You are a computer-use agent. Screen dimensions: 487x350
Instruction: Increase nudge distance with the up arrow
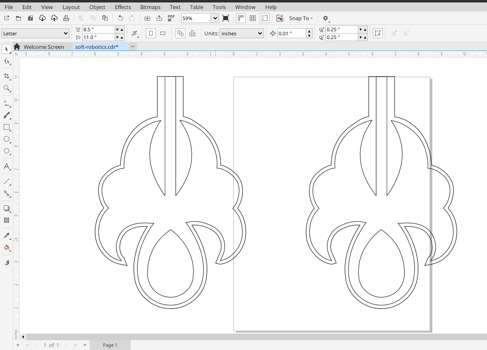(x=309, y=31)
